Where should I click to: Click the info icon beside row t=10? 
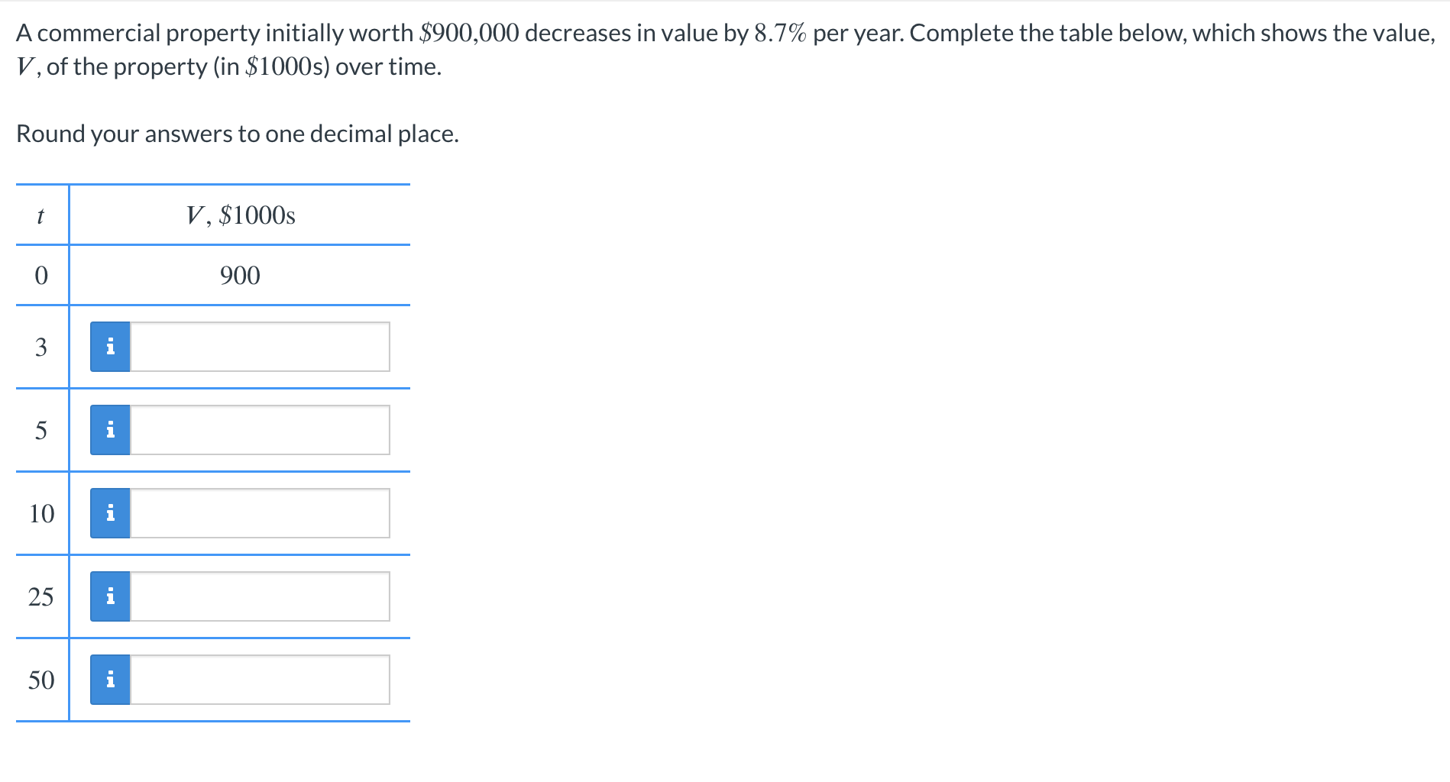coord(110,513)
